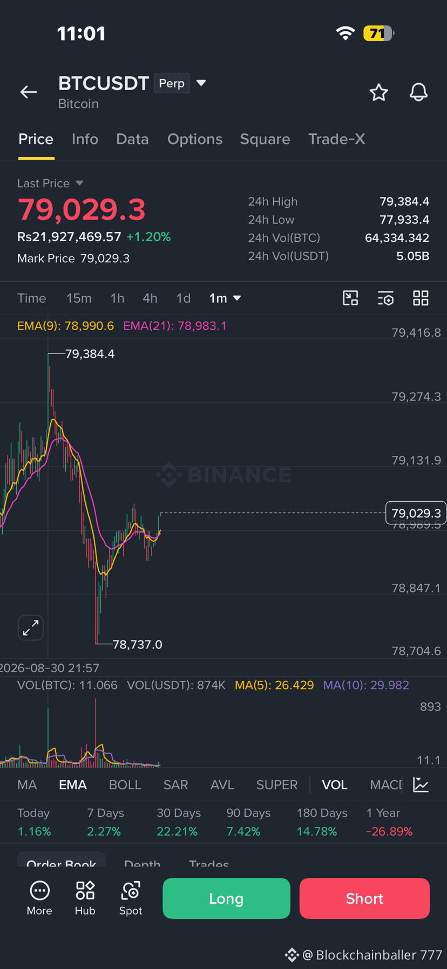Open the Last Price type dropdown
Image resolution: width=447 pixels, height=969 pixels.
[79, 183]
